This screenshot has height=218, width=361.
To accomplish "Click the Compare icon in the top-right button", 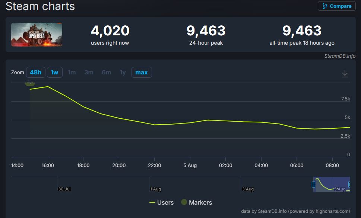I will coord(325,6).
